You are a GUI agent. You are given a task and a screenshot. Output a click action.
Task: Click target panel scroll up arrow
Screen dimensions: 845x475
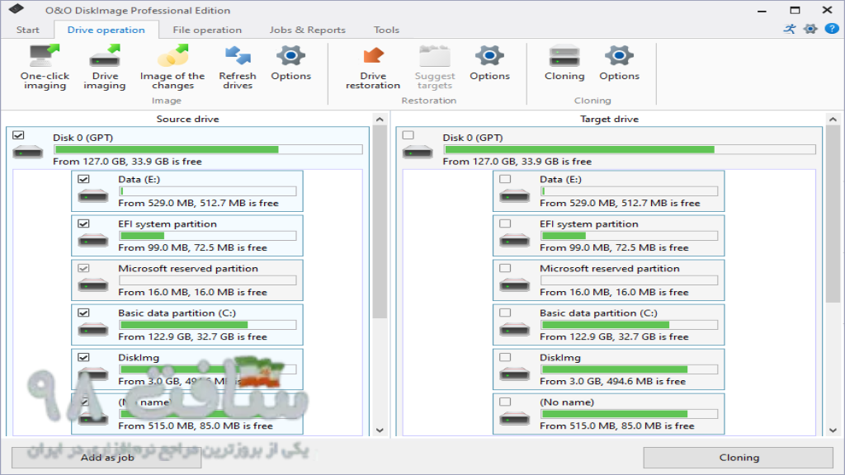(x=833, y=120)
